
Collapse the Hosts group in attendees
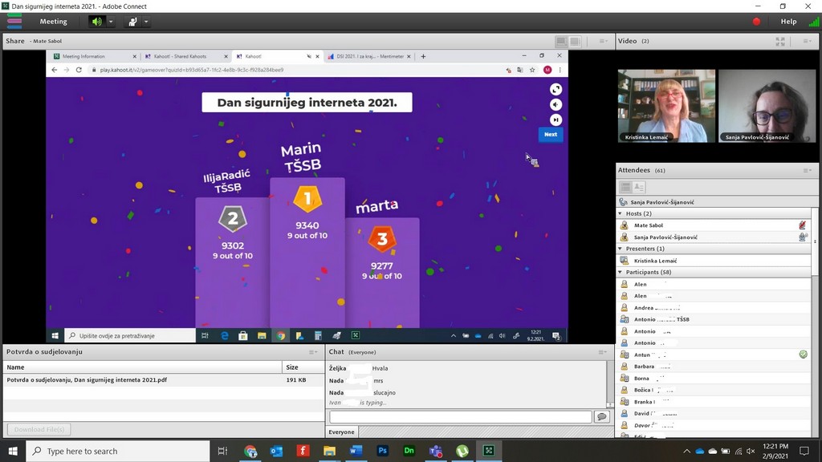(620, 213)
